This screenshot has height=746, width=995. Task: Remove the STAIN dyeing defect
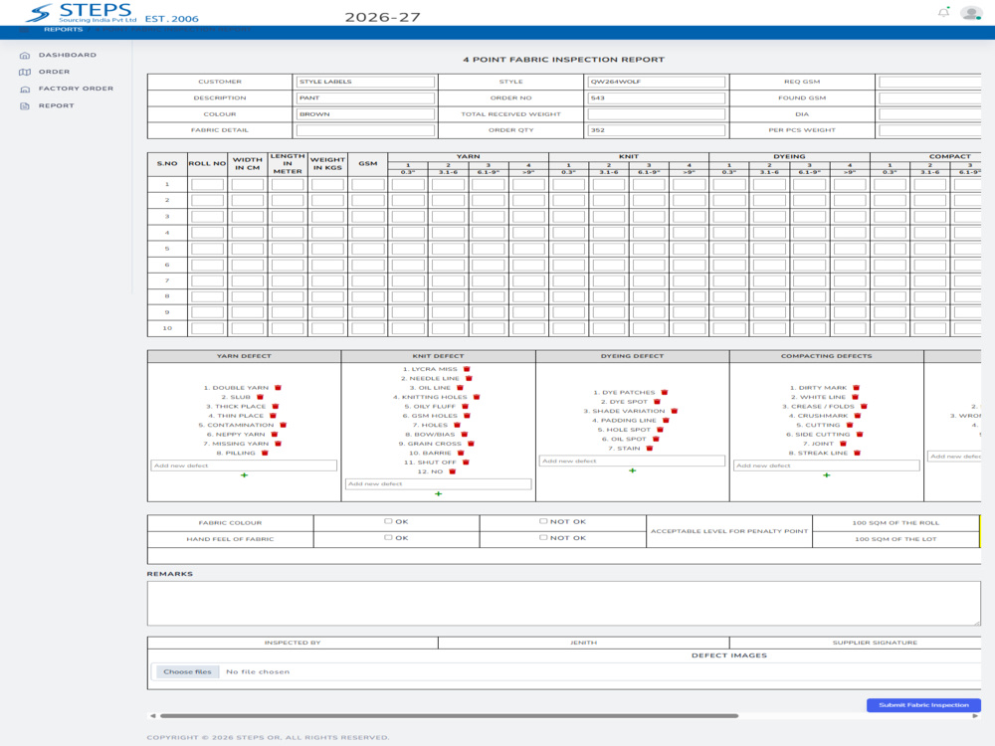650,449
